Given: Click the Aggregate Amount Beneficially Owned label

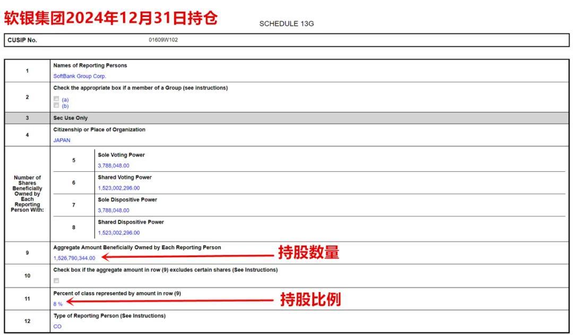Looking at the screenshot, I should 137,248.
